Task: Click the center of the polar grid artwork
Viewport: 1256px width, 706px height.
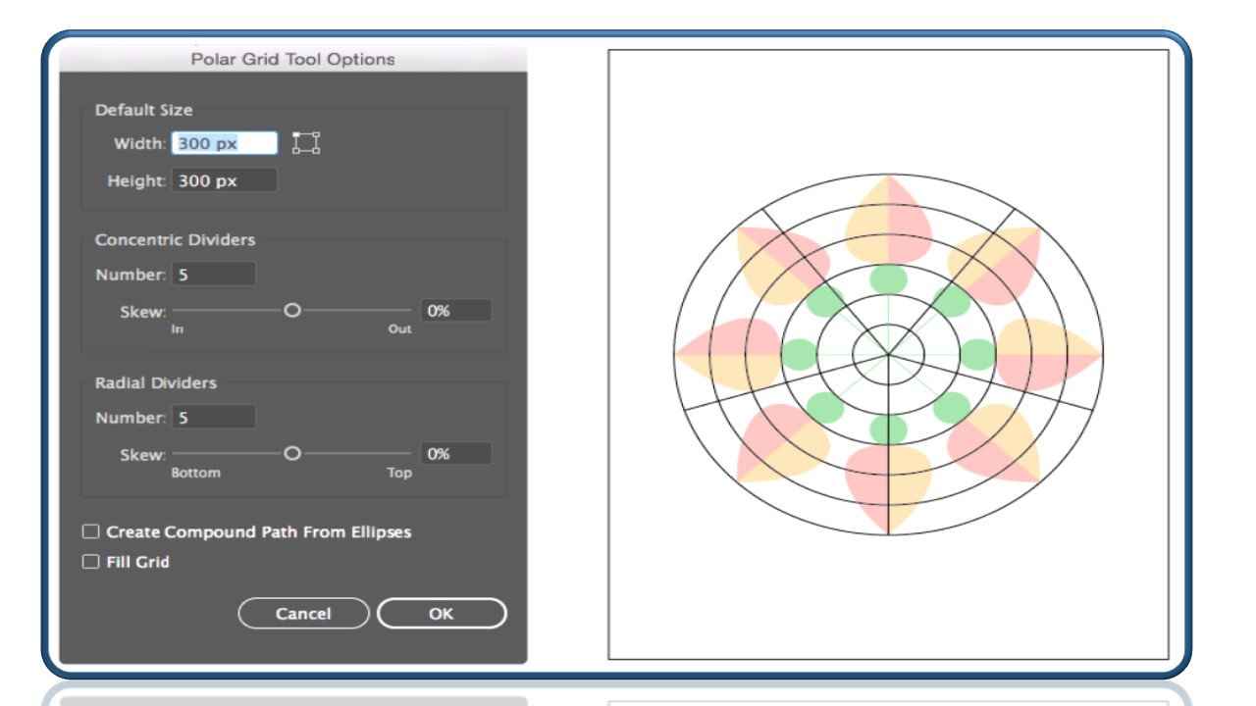Action: point(889,354)
